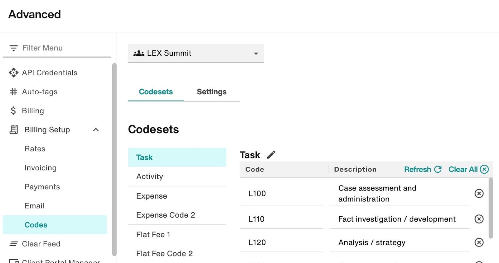Click the Clear Feed icon
Image resolution: width=499 pixels, height=263 pixels.
click(13, 244)
